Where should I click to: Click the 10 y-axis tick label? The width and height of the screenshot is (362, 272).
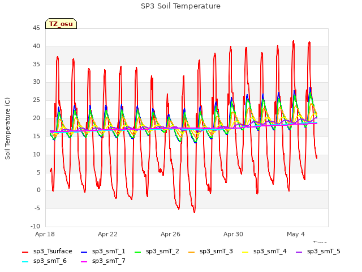[36, 154]
